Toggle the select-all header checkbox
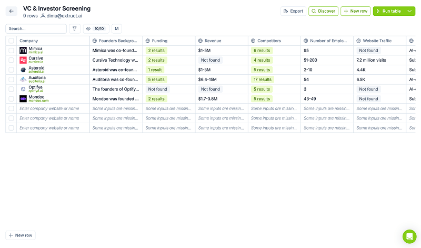This screenshot has height=248, width=421. pyautogui.click(x=11, y=41)
